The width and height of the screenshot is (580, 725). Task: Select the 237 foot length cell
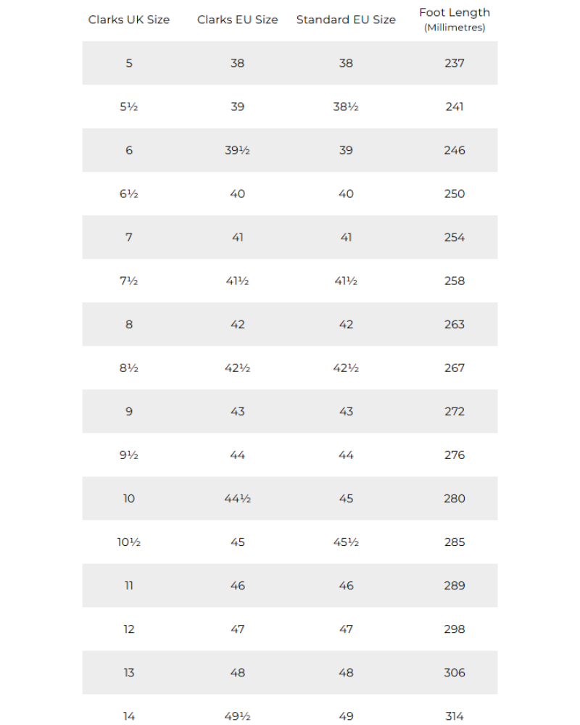click(455, 63)
